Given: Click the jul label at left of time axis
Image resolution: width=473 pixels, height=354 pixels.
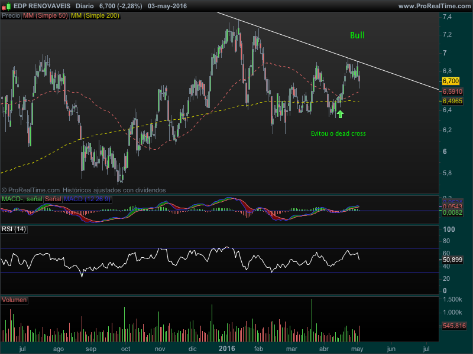Looking at the screenshot, I should 22,349.
